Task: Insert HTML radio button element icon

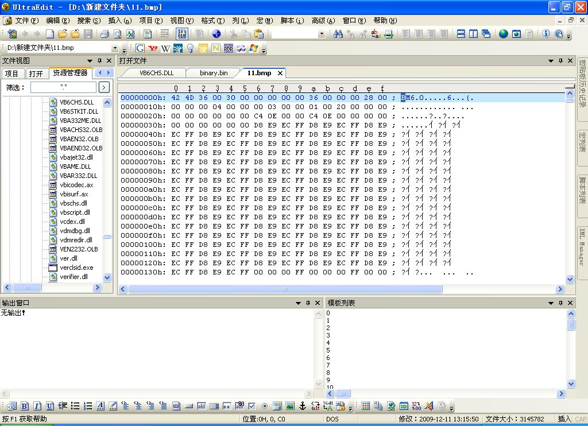Action: click(264, 406)
